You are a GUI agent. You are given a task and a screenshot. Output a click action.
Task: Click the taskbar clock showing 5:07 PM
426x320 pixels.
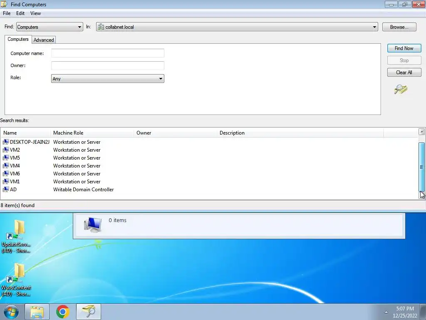point(405,312)
